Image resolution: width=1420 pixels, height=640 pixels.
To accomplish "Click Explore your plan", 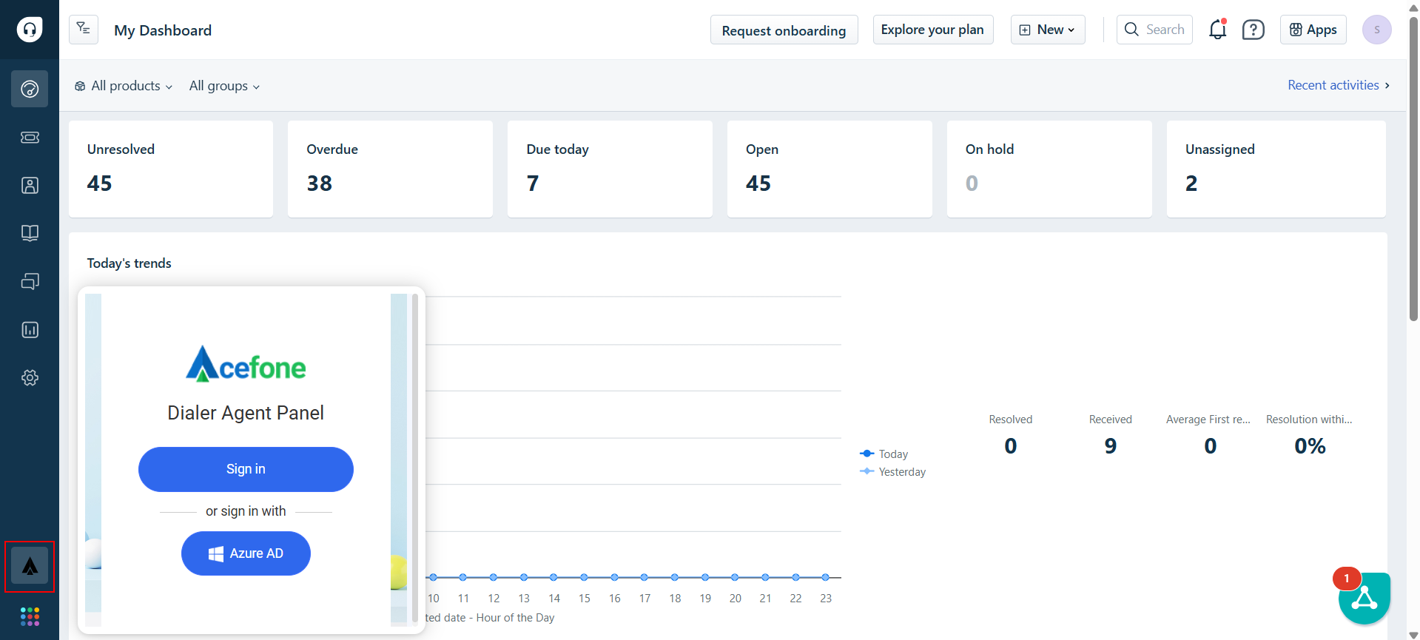I will pyautogui.click(x=932, y=30).
